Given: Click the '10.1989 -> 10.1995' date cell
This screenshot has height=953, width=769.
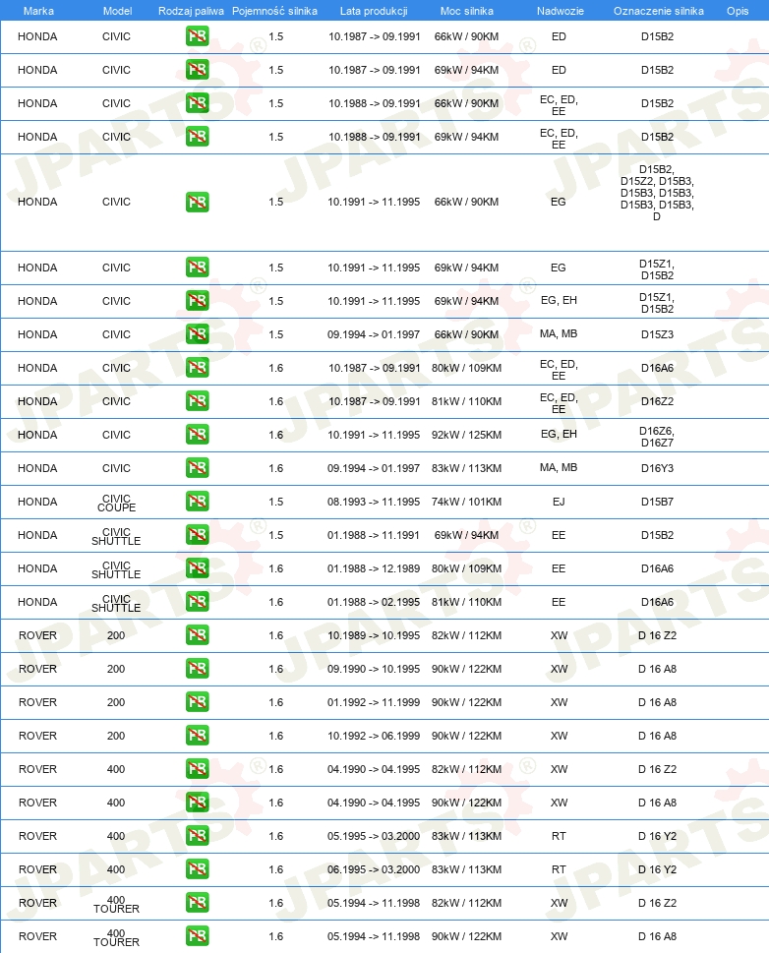Looking at the screenshot, I should click(x=374, y=635).
